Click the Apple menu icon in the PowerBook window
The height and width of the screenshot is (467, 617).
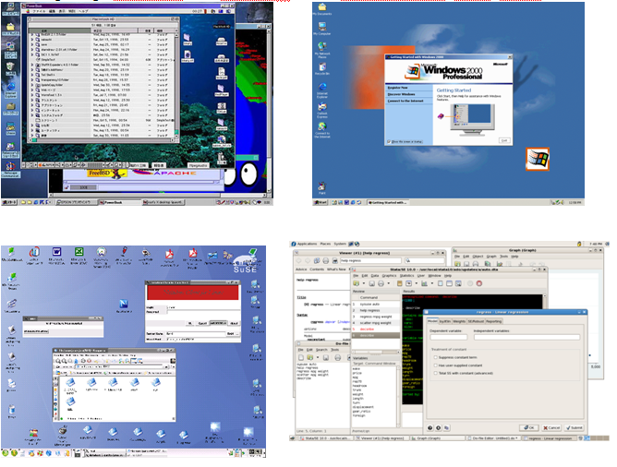pos(28,11)
